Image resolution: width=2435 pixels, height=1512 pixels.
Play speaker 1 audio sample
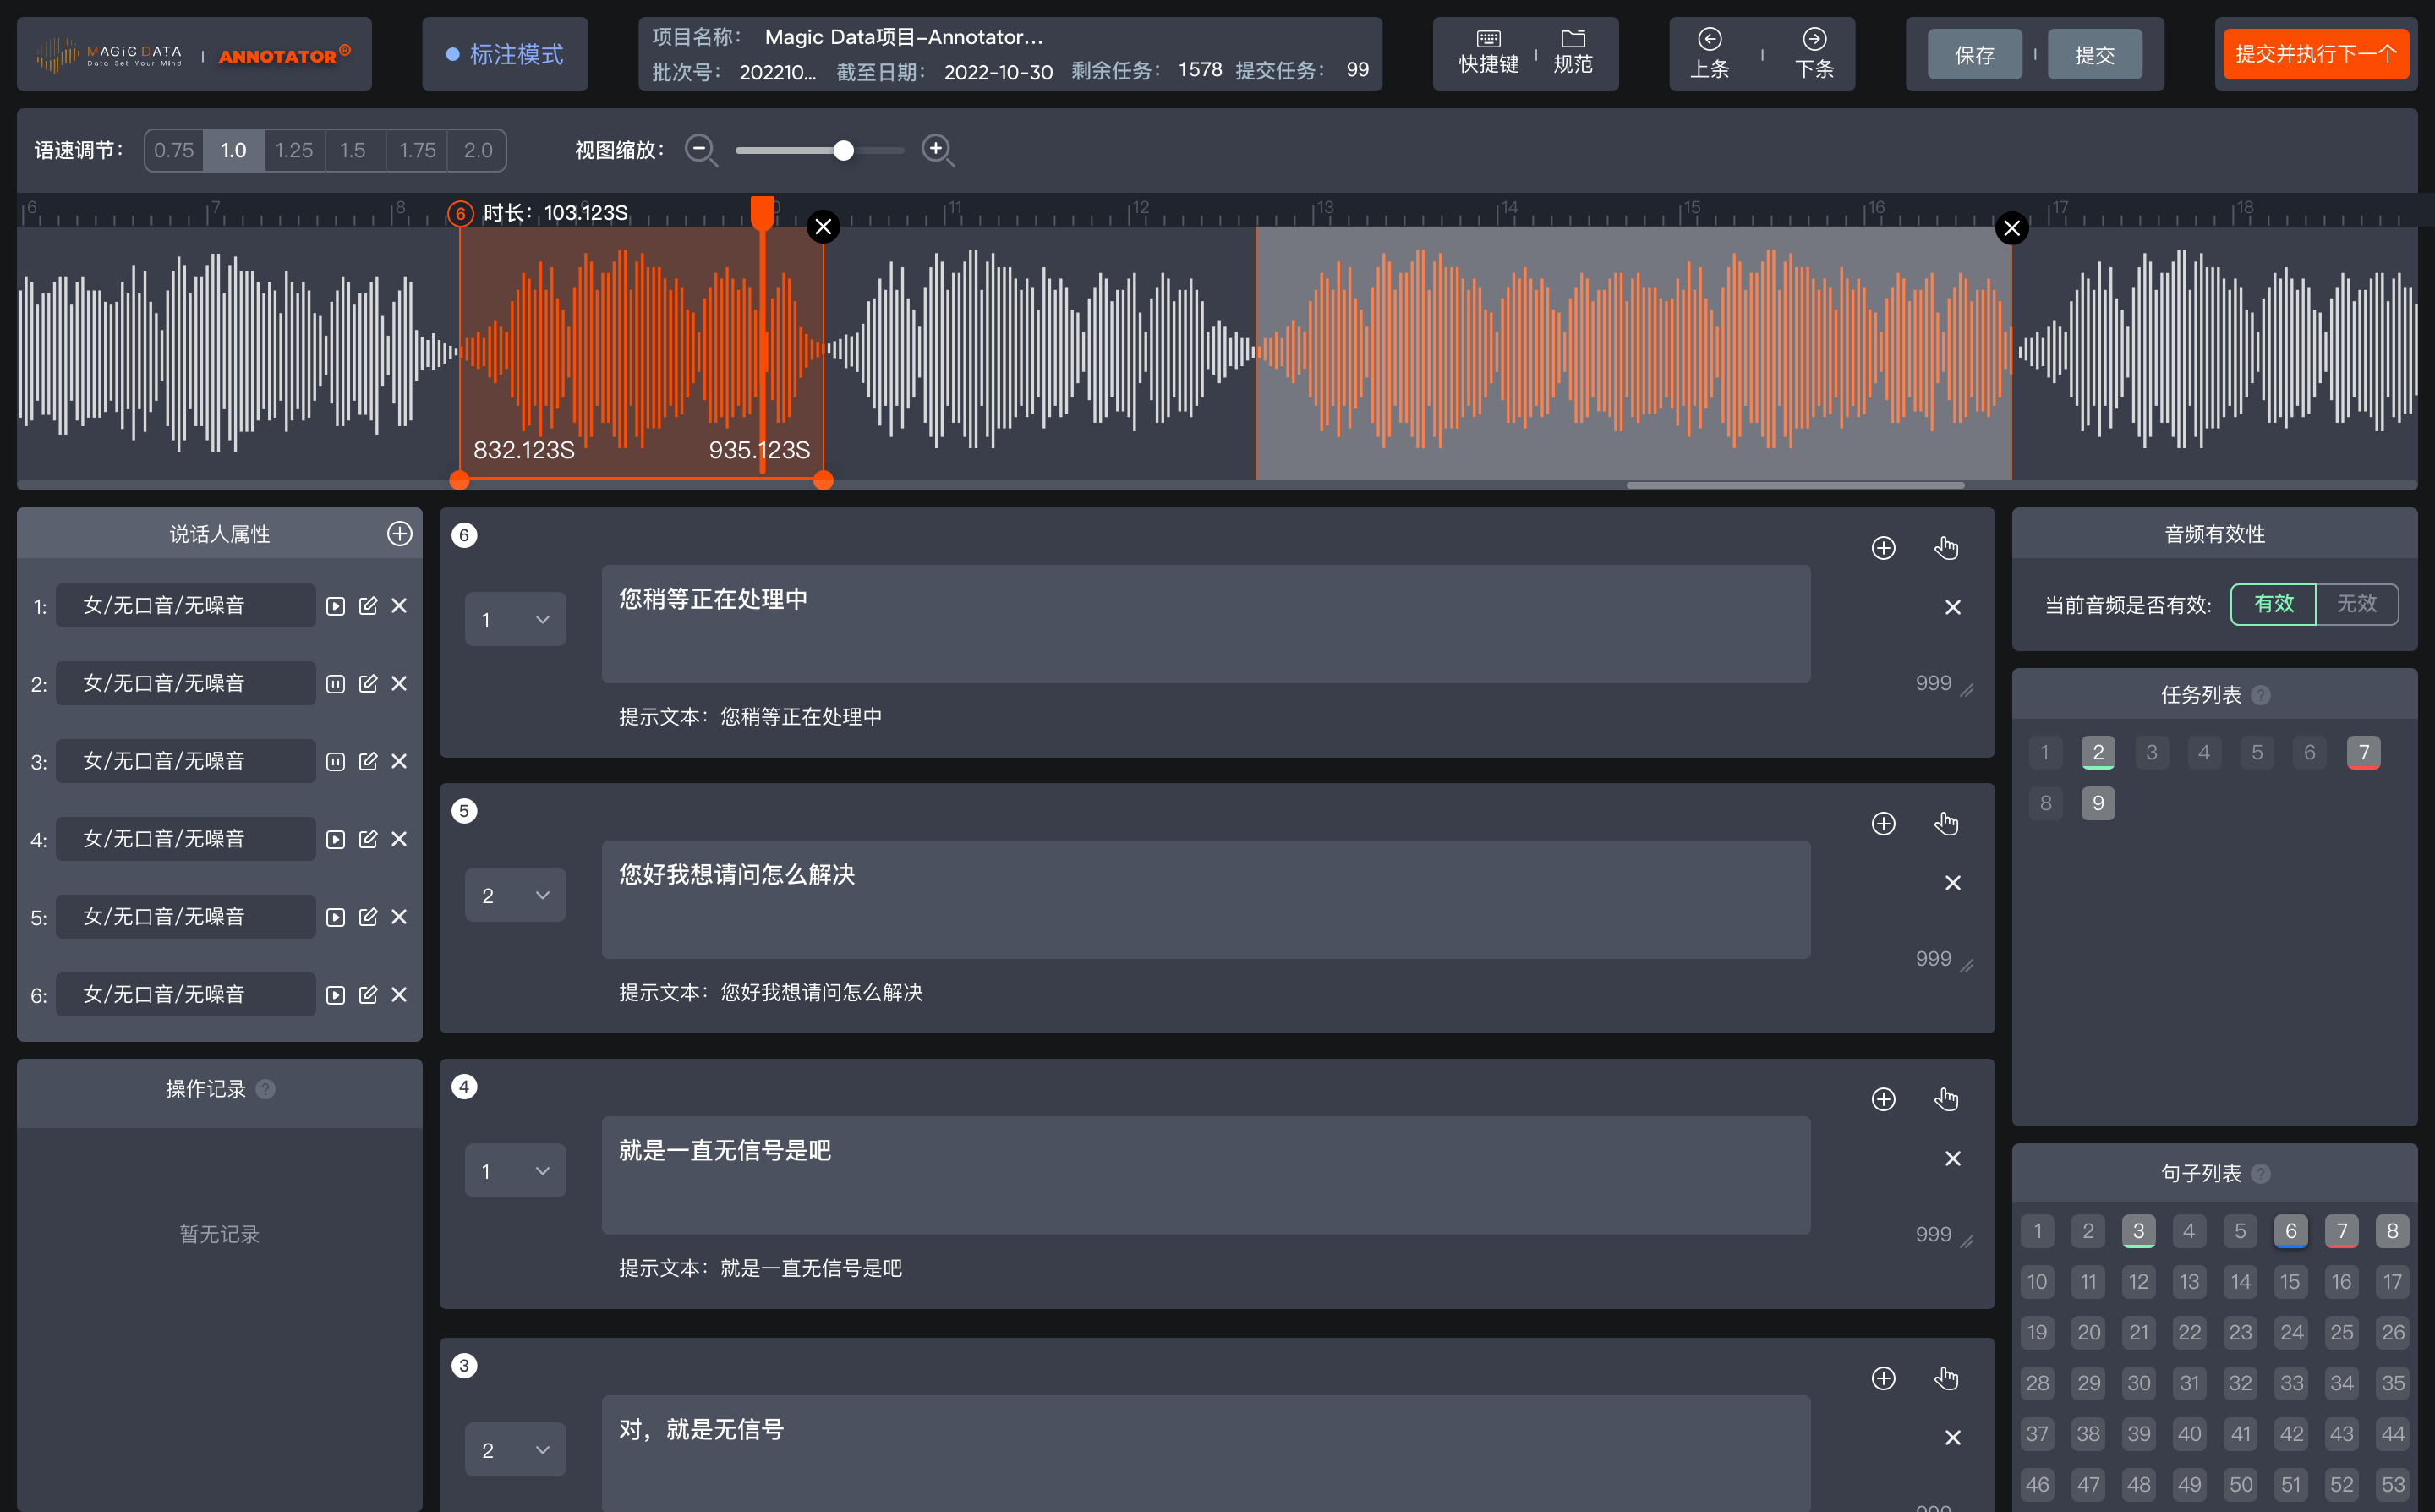pos(336,606)
